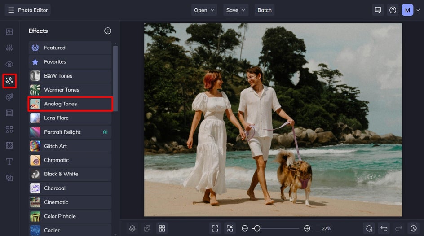Open the Graphics shapes icon in sidebar
Viewport: 424px width, 236px height.
[9, 129]
